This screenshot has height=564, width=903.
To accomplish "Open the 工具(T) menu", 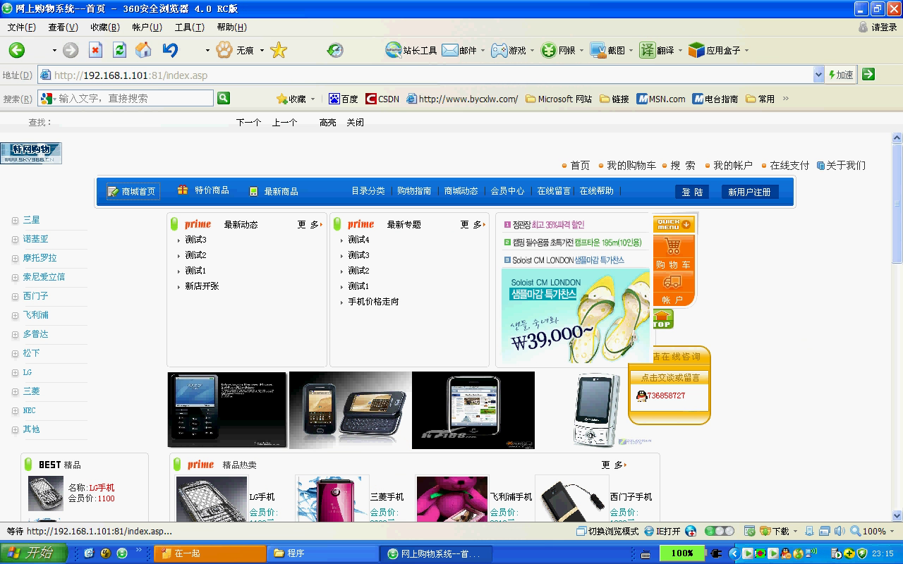I will [189, 27].
